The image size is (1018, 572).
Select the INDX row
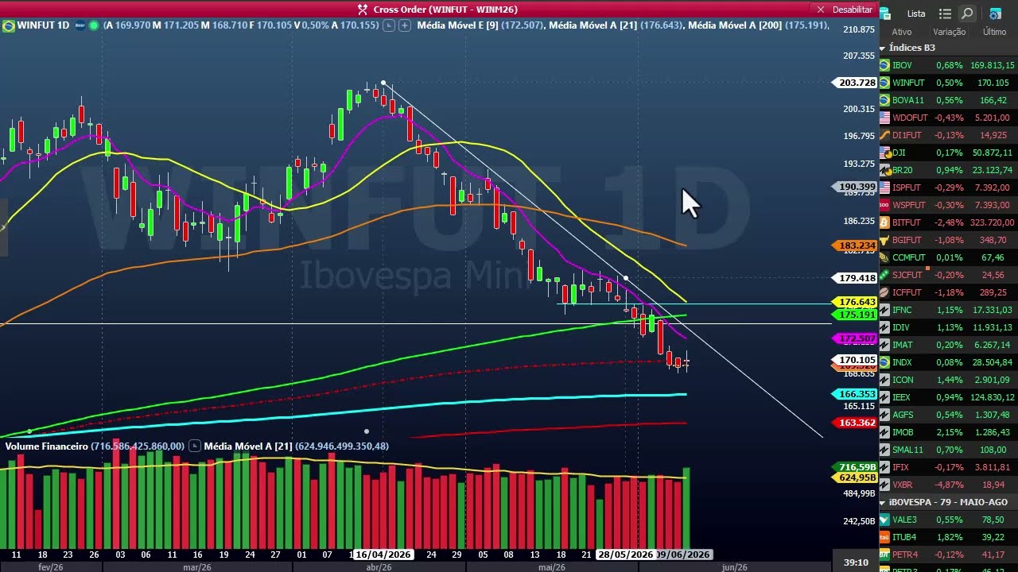[948, 362]
